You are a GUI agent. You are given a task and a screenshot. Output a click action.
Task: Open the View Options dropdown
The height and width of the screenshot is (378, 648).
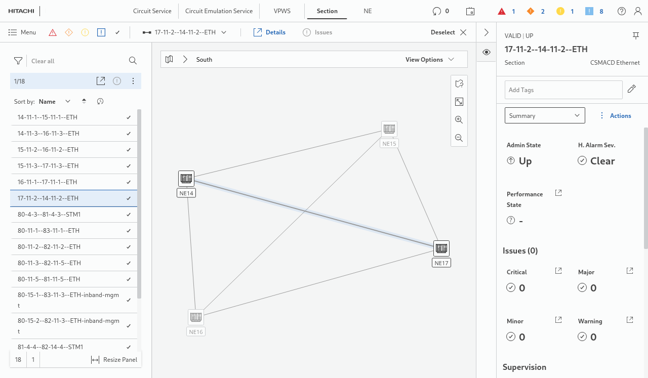point(429,60)
